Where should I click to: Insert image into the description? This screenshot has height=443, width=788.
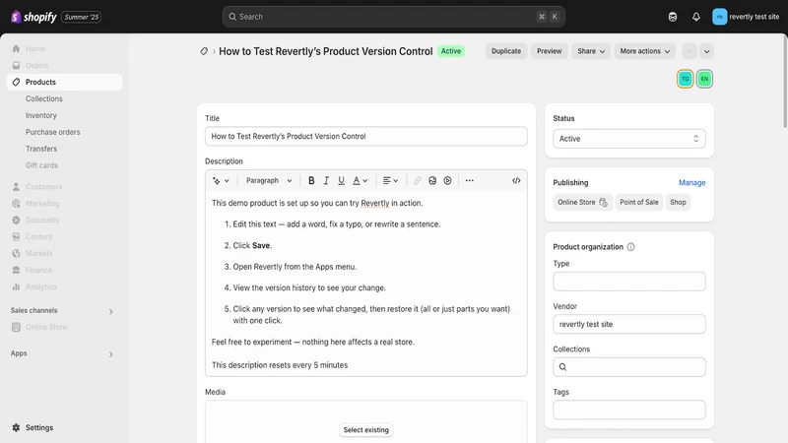432,181
